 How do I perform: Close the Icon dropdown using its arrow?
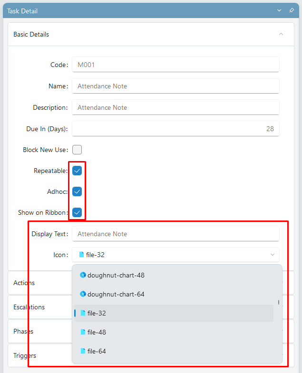click(x=273, y=255)
